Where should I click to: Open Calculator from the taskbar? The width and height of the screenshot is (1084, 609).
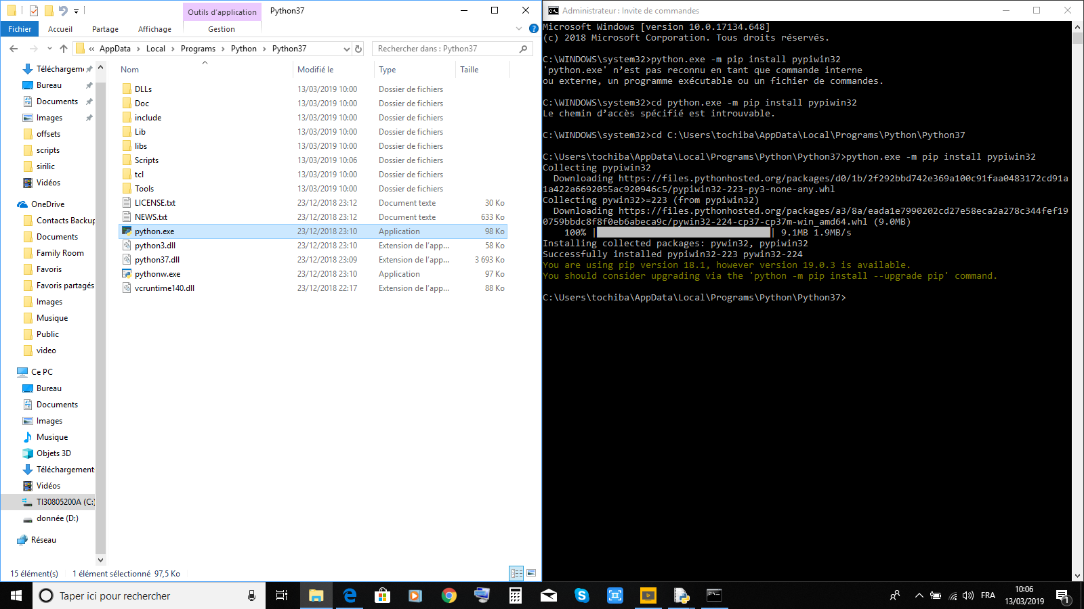click(516, 595)
